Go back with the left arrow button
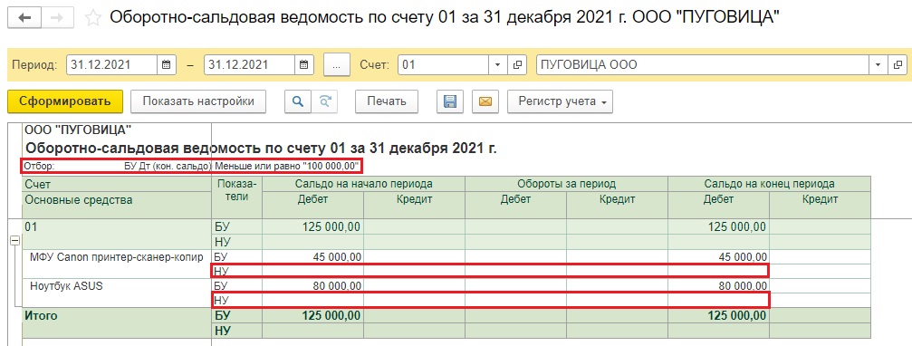912x346 pixels. coord(24,18)
